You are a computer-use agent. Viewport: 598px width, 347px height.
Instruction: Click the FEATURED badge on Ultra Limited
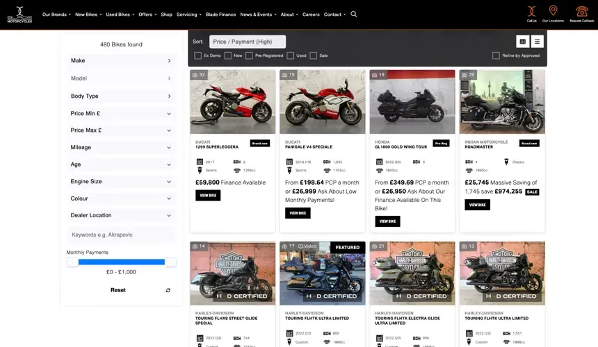(x=348, y=247)
